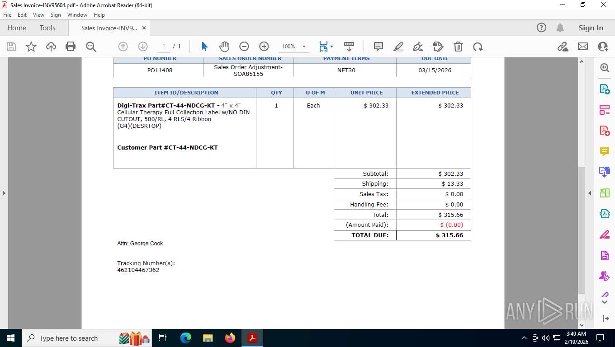Share a link to the file
The image size is (615, 347).
(563, 47)
